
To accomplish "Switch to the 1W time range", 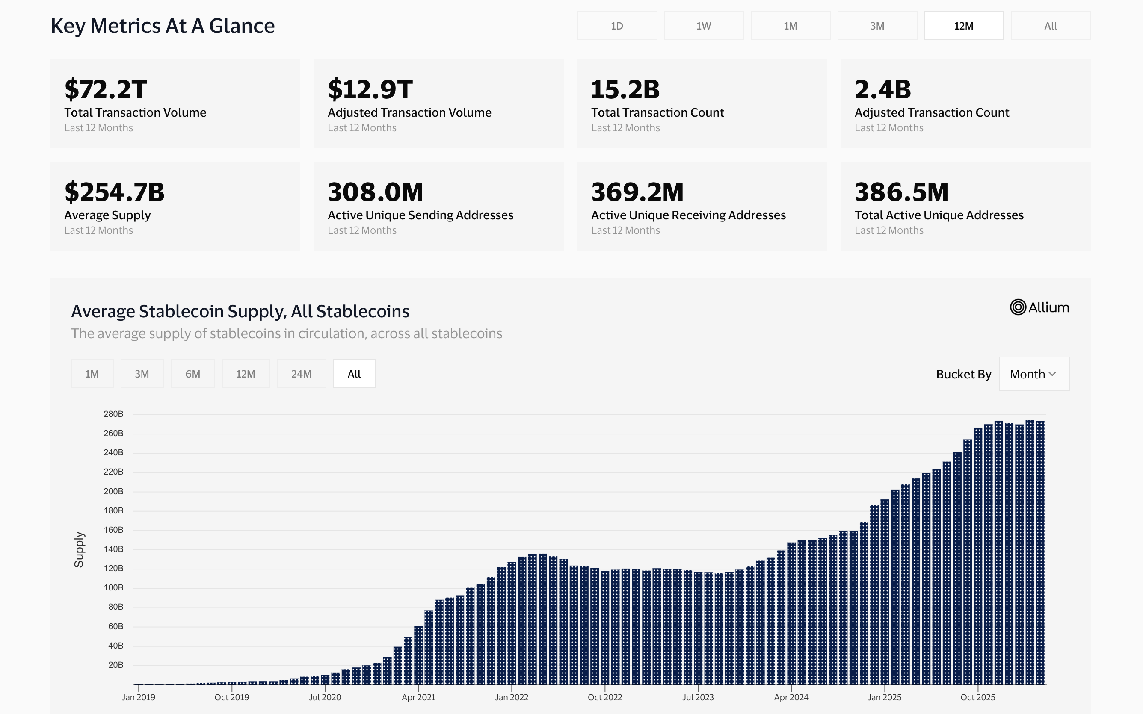I will (x=704, y=26).
